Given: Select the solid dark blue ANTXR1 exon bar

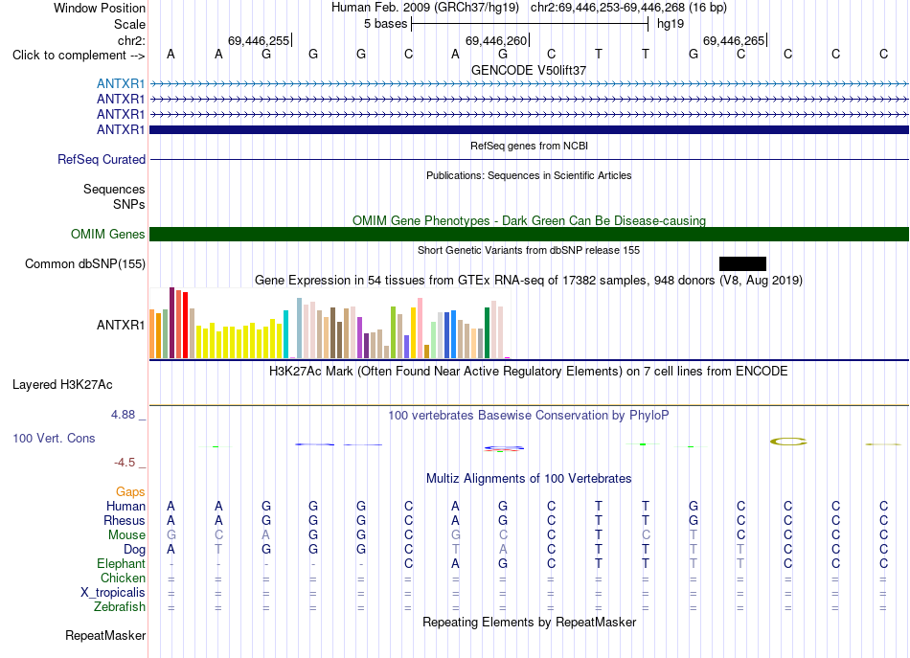Looking at the screenshot, I should (x=529, y=129).
